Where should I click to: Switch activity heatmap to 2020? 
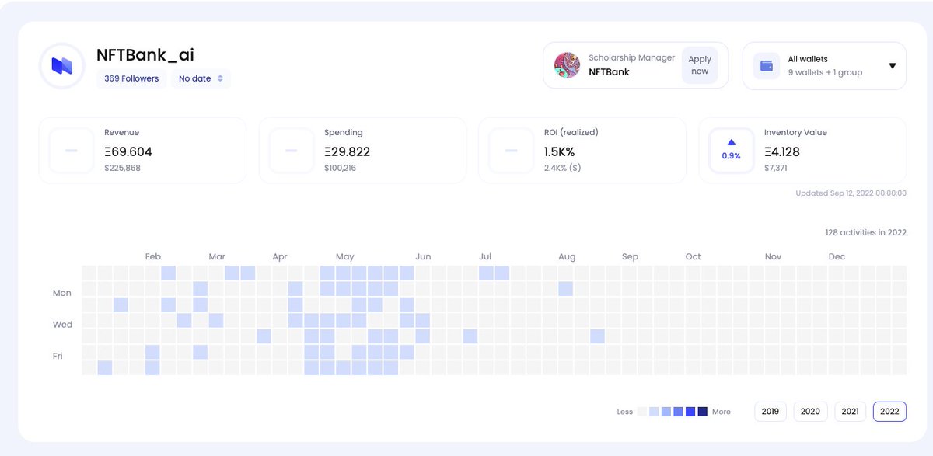click(x=810, y=412)
